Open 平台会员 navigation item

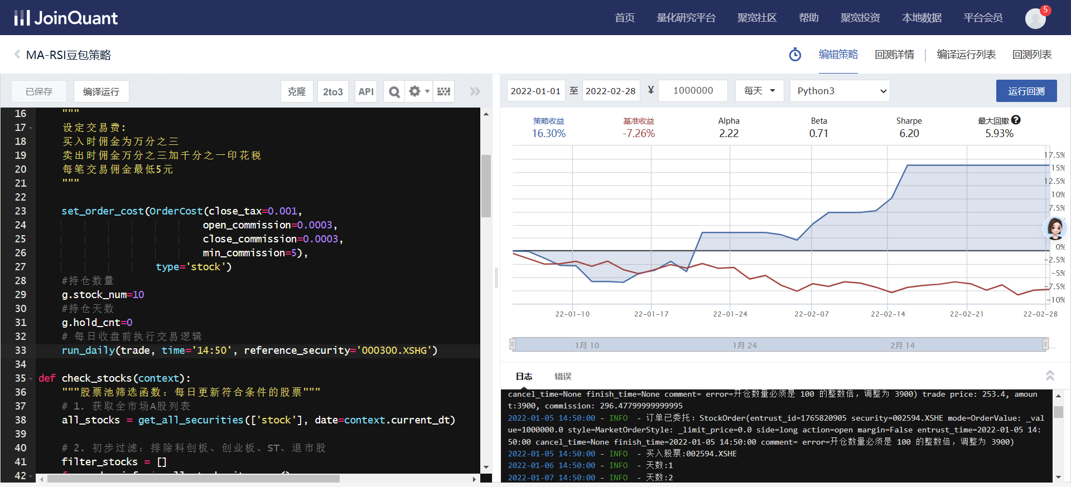click(x=983, y=18)
